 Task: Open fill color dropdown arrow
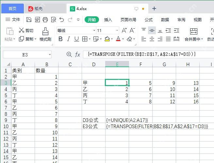tap(112, 39)
